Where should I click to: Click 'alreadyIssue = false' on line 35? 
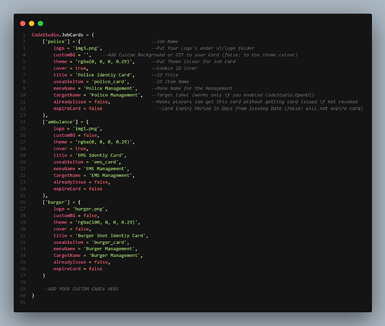tap(81, 262)
